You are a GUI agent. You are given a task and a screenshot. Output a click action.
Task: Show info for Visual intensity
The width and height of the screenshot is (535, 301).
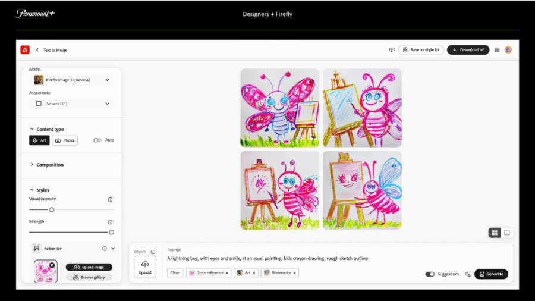click(x=110, y=200)
